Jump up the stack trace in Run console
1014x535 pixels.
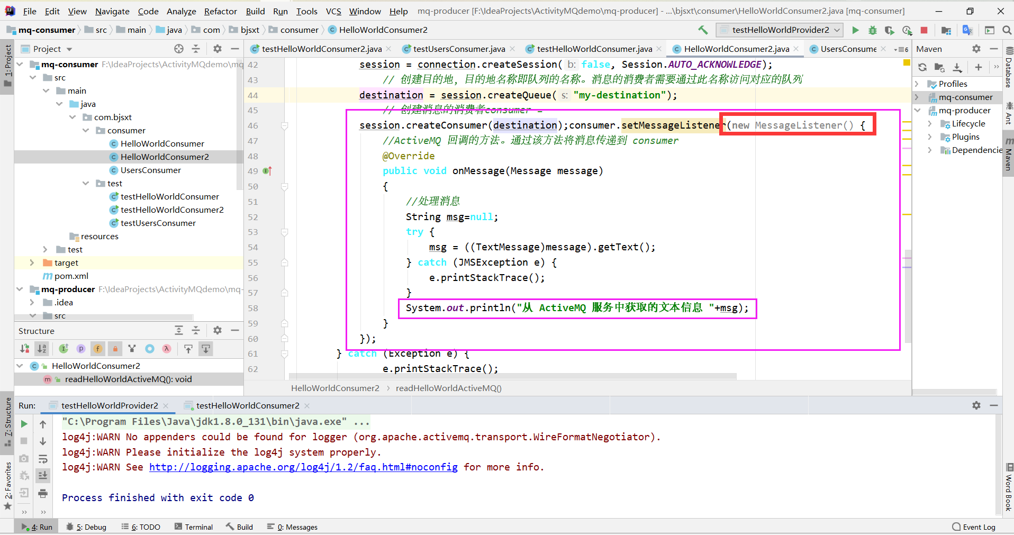pyautogui.click(x=43, y=424)
